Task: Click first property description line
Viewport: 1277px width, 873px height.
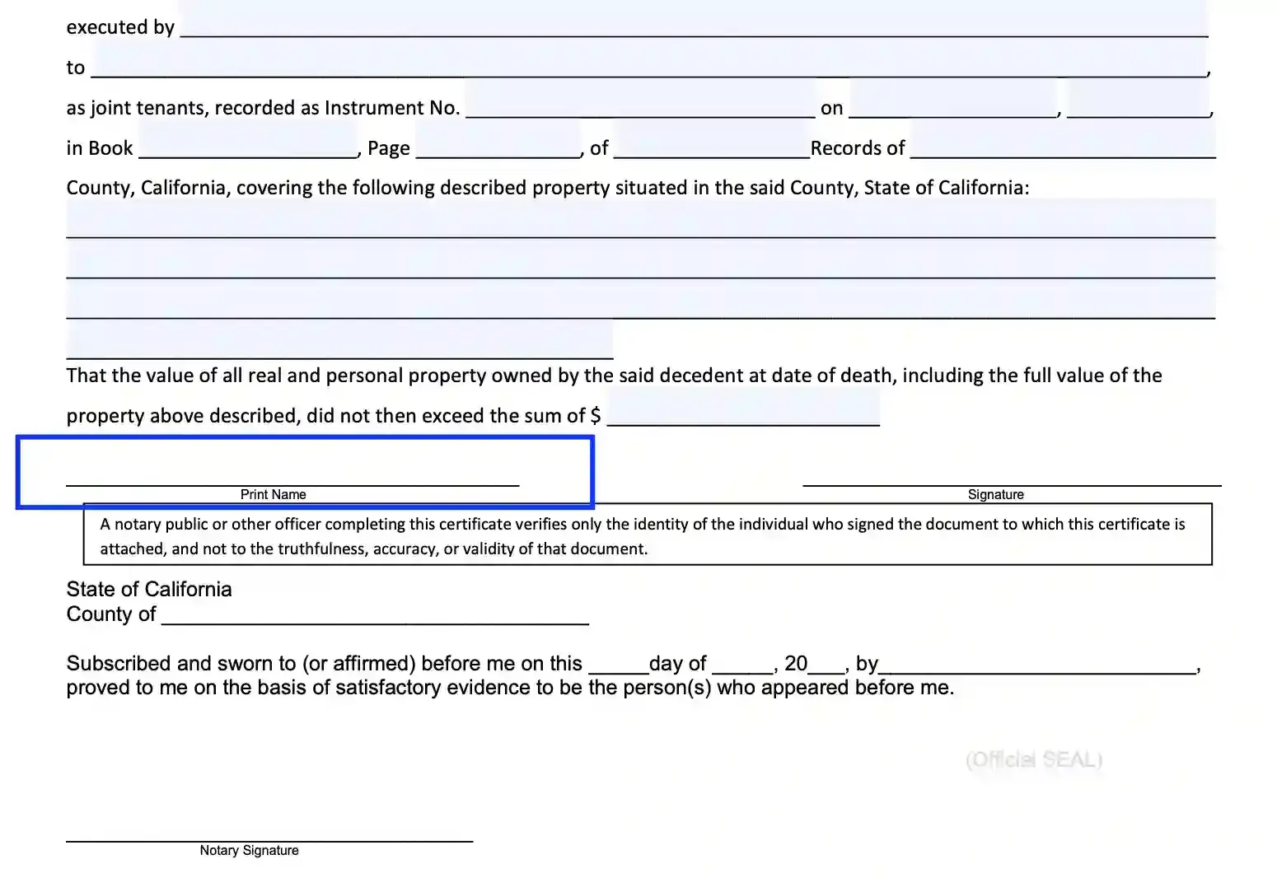Action: [641, 218]
